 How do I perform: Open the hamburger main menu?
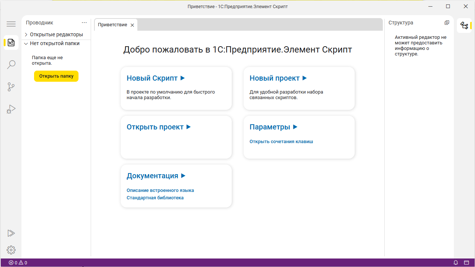[x=11, y=24]
